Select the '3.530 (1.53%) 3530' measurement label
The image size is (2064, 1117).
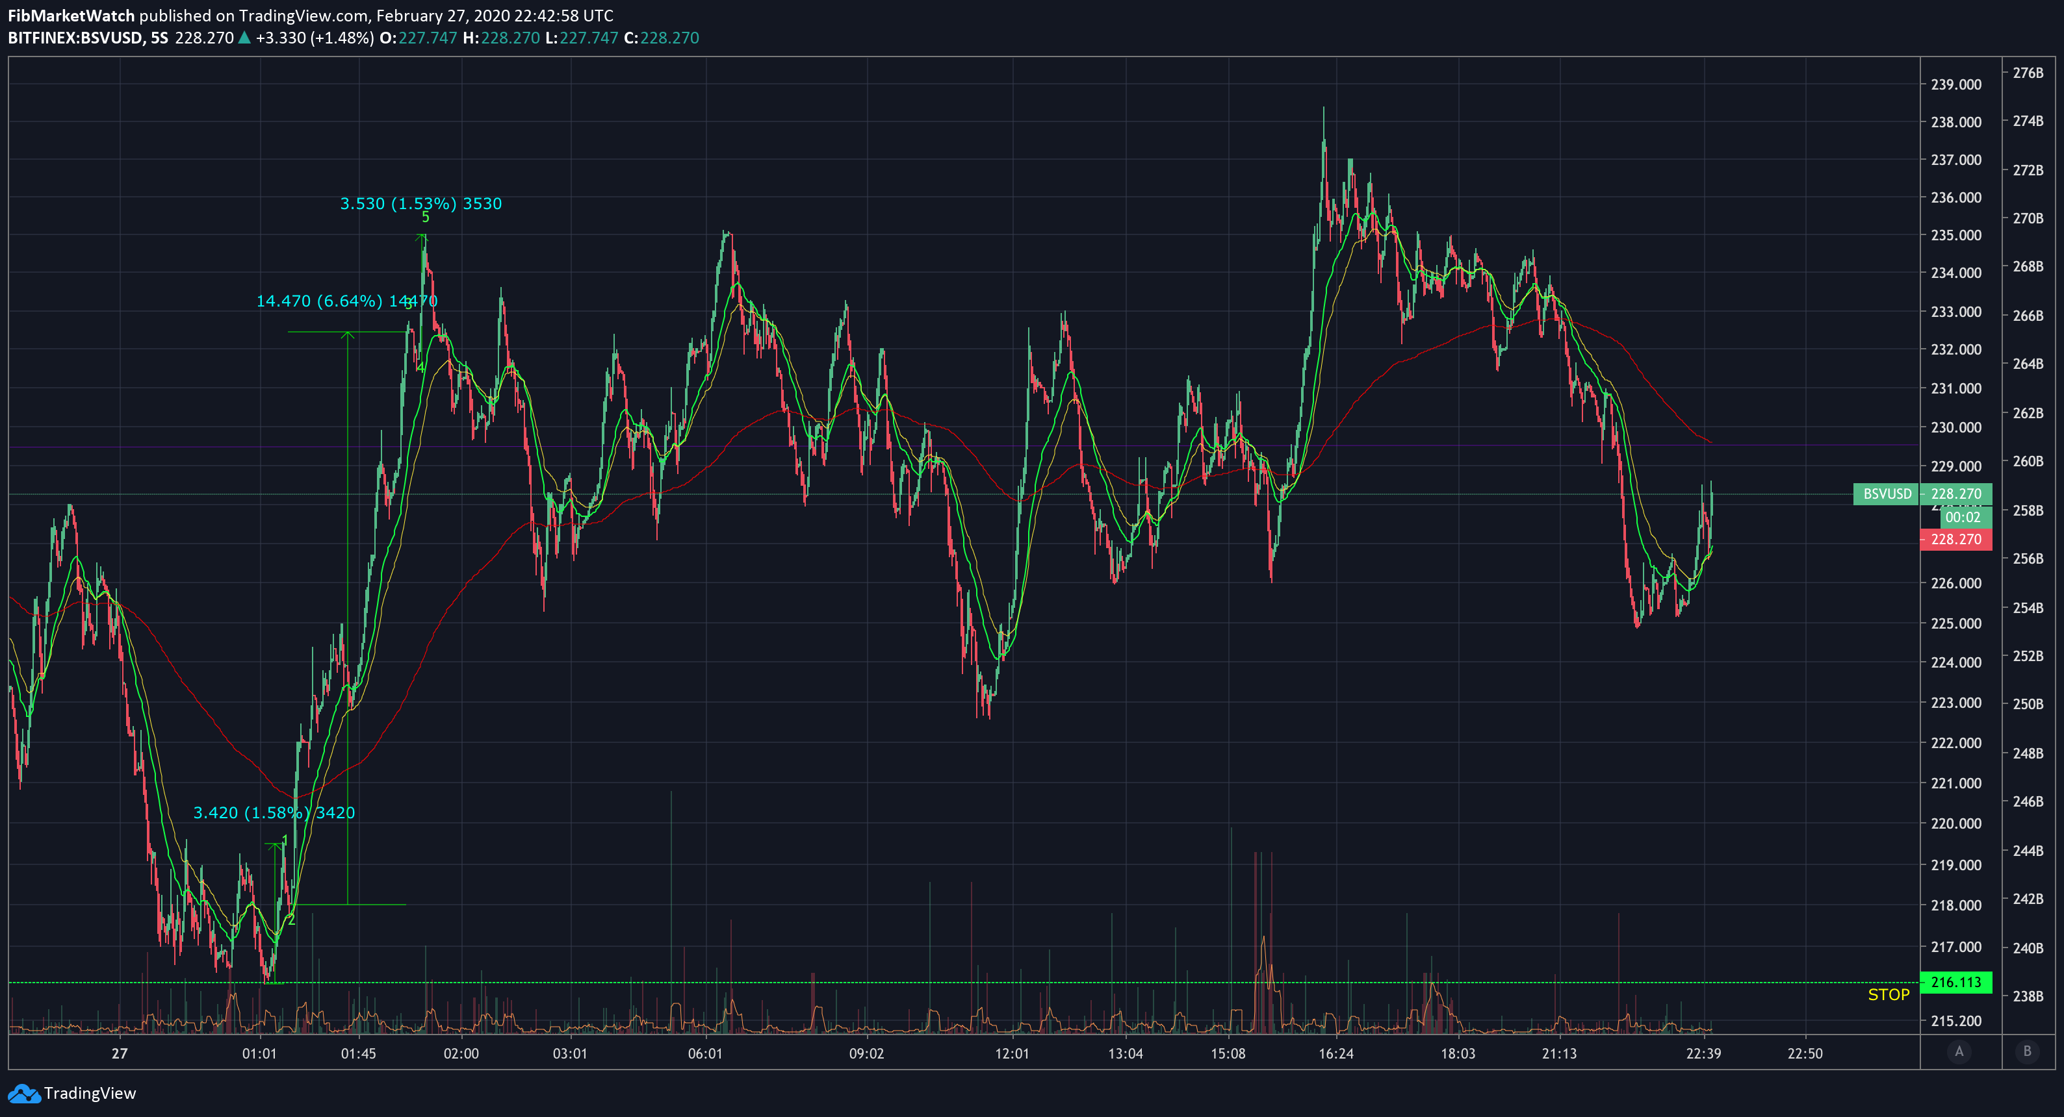click(422, 203)
